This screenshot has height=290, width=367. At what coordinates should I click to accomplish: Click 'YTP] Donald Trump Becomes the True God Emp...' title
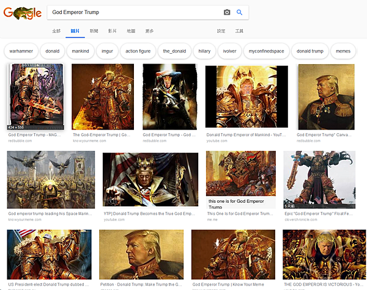(149, 214)
